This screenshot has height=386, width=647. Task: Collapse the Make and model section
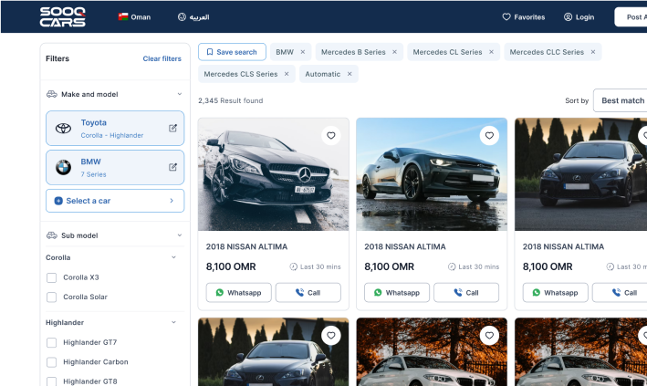(179, 94)
